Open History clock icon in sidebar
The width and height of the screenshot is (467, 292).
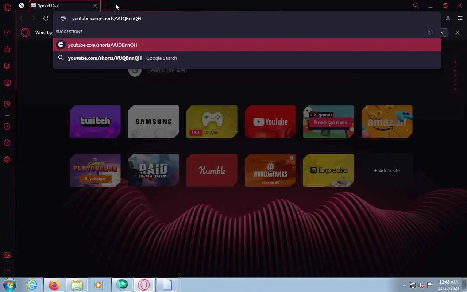tap(7, 127)
